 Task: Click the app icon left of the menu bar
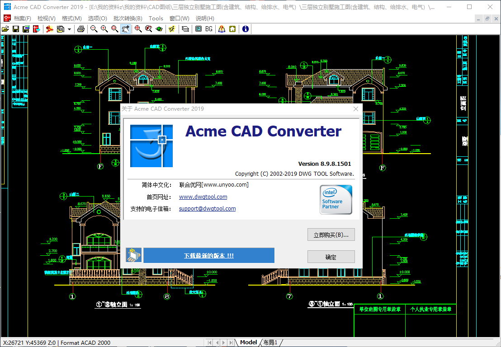coord(7,18)
